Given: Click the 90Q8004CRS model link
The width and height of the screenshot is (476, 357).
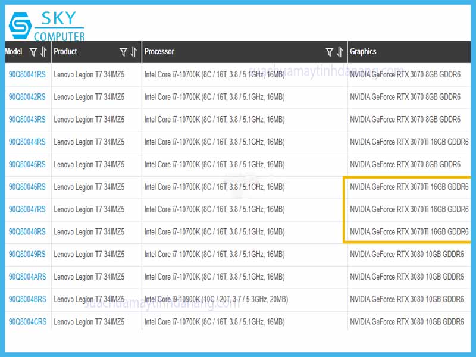Looking at the screenshot, I should pyautogui.click(x=27, y=322).
